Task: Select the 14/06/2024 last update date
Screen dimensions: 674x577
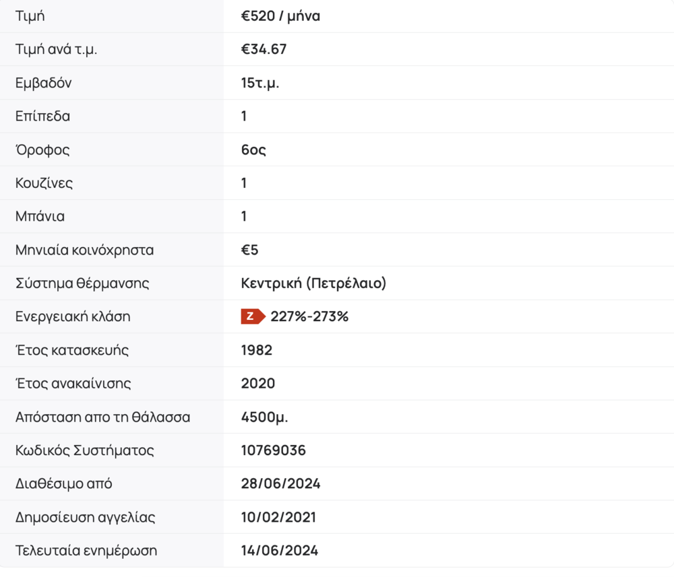Action: tap(280, 551)
